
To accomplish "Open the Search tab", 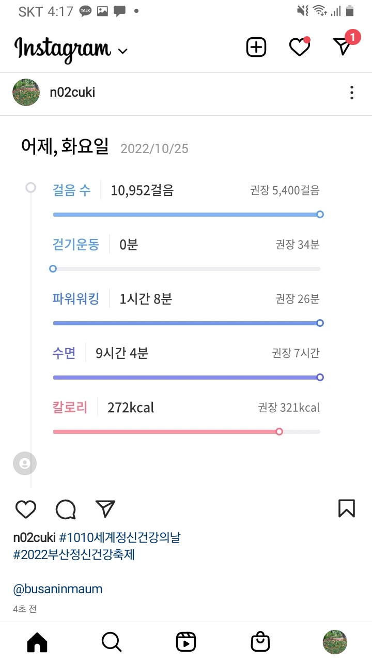I will click(111, 642).
